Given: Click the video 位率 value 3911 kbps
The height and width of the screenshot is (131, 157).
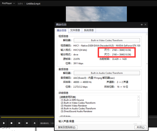Looking at the screenshot, I should point(78,63).
